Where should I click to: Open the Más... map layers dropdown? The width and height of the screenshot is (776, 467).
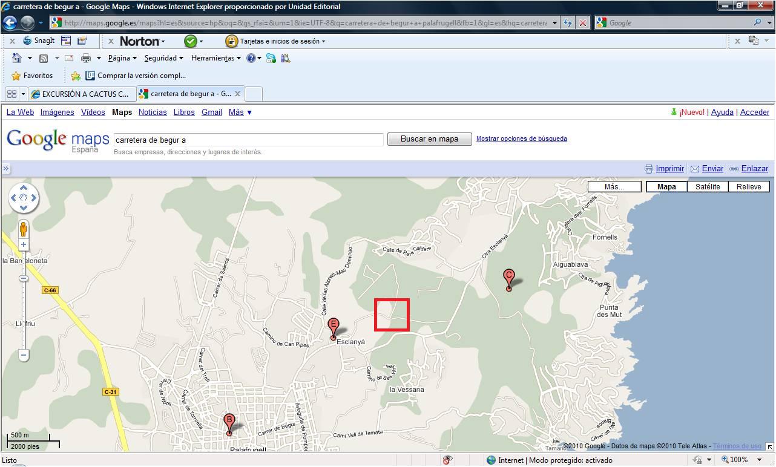pyautogui.click(x=614, y=186)
